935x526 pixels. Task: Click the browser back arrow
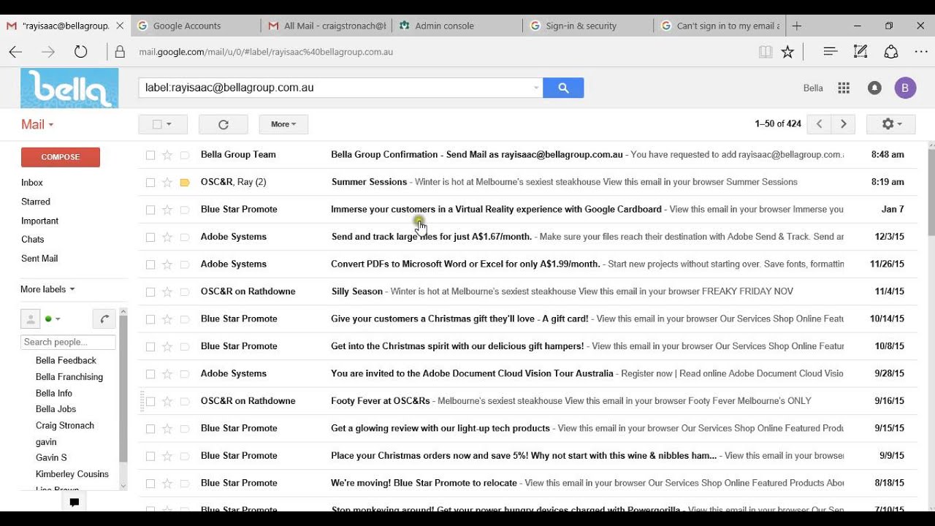click(15, 52)
